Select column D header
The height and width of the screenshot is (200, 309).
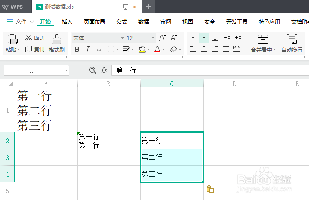(x=235, y=84)
